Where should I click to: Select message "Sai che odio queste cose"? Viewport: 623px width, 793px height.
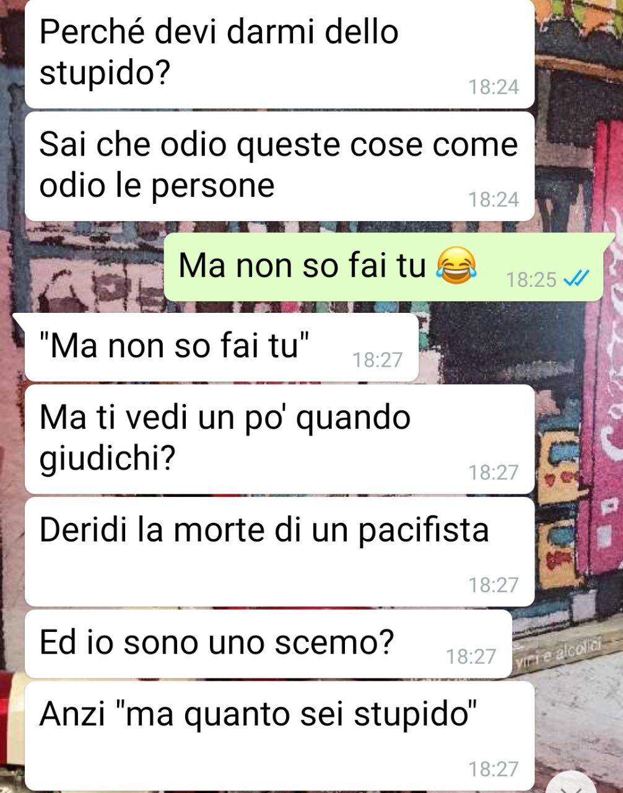pyautogui.click(x=279, y=167)
